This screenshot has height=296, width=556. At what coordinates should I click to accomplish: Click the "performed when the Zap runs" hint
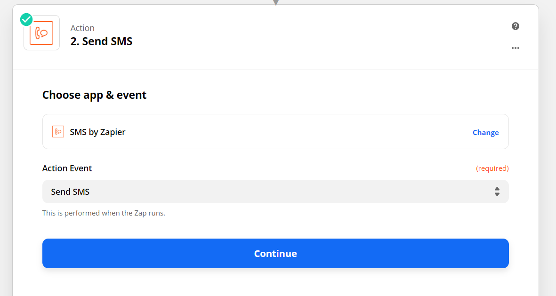click(x=104, y=213)
